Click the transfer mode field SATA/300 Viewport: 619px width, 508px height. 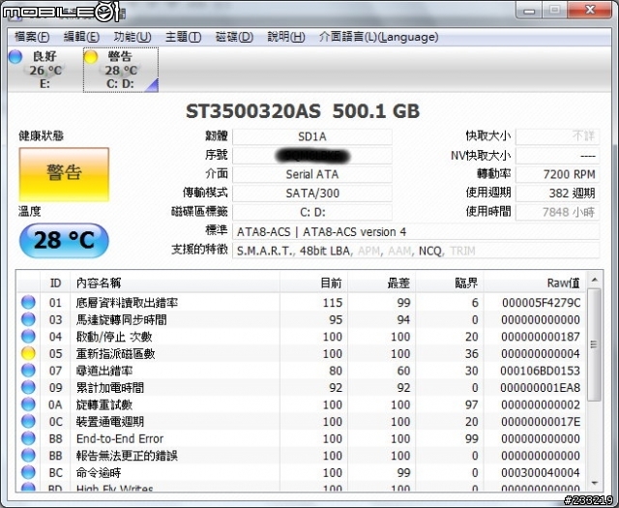click(x=311, y=194)
